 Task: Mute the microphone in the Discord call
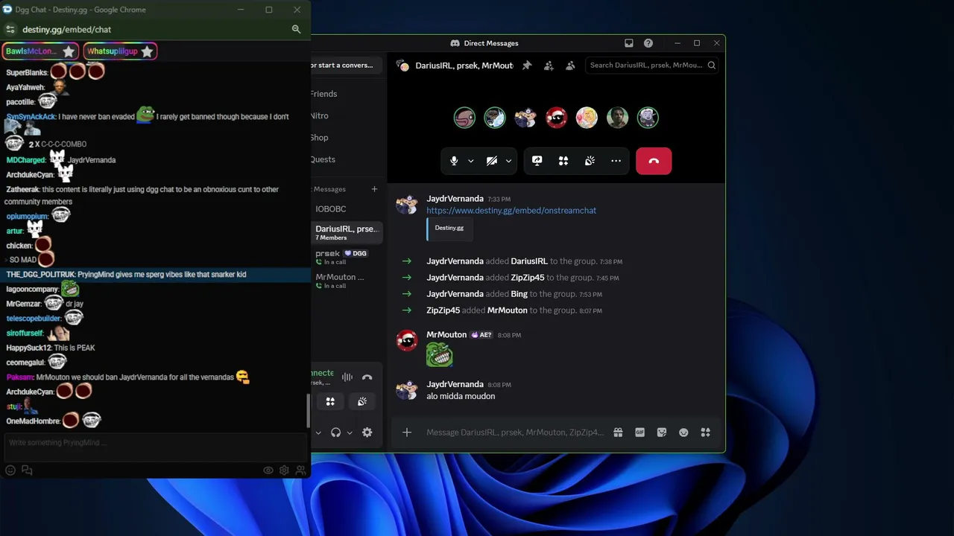454,161
